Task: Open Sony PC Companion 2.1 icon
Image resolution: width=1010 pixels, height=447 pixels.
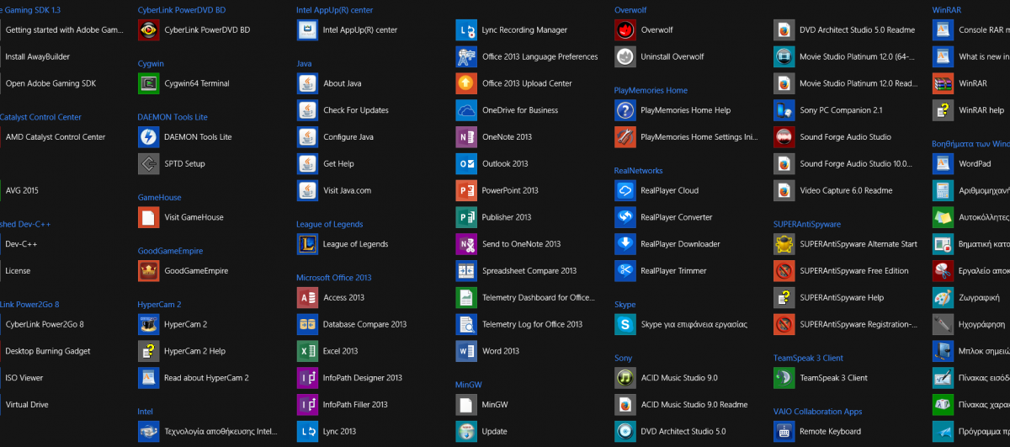Action: click(x=784, y=110)
